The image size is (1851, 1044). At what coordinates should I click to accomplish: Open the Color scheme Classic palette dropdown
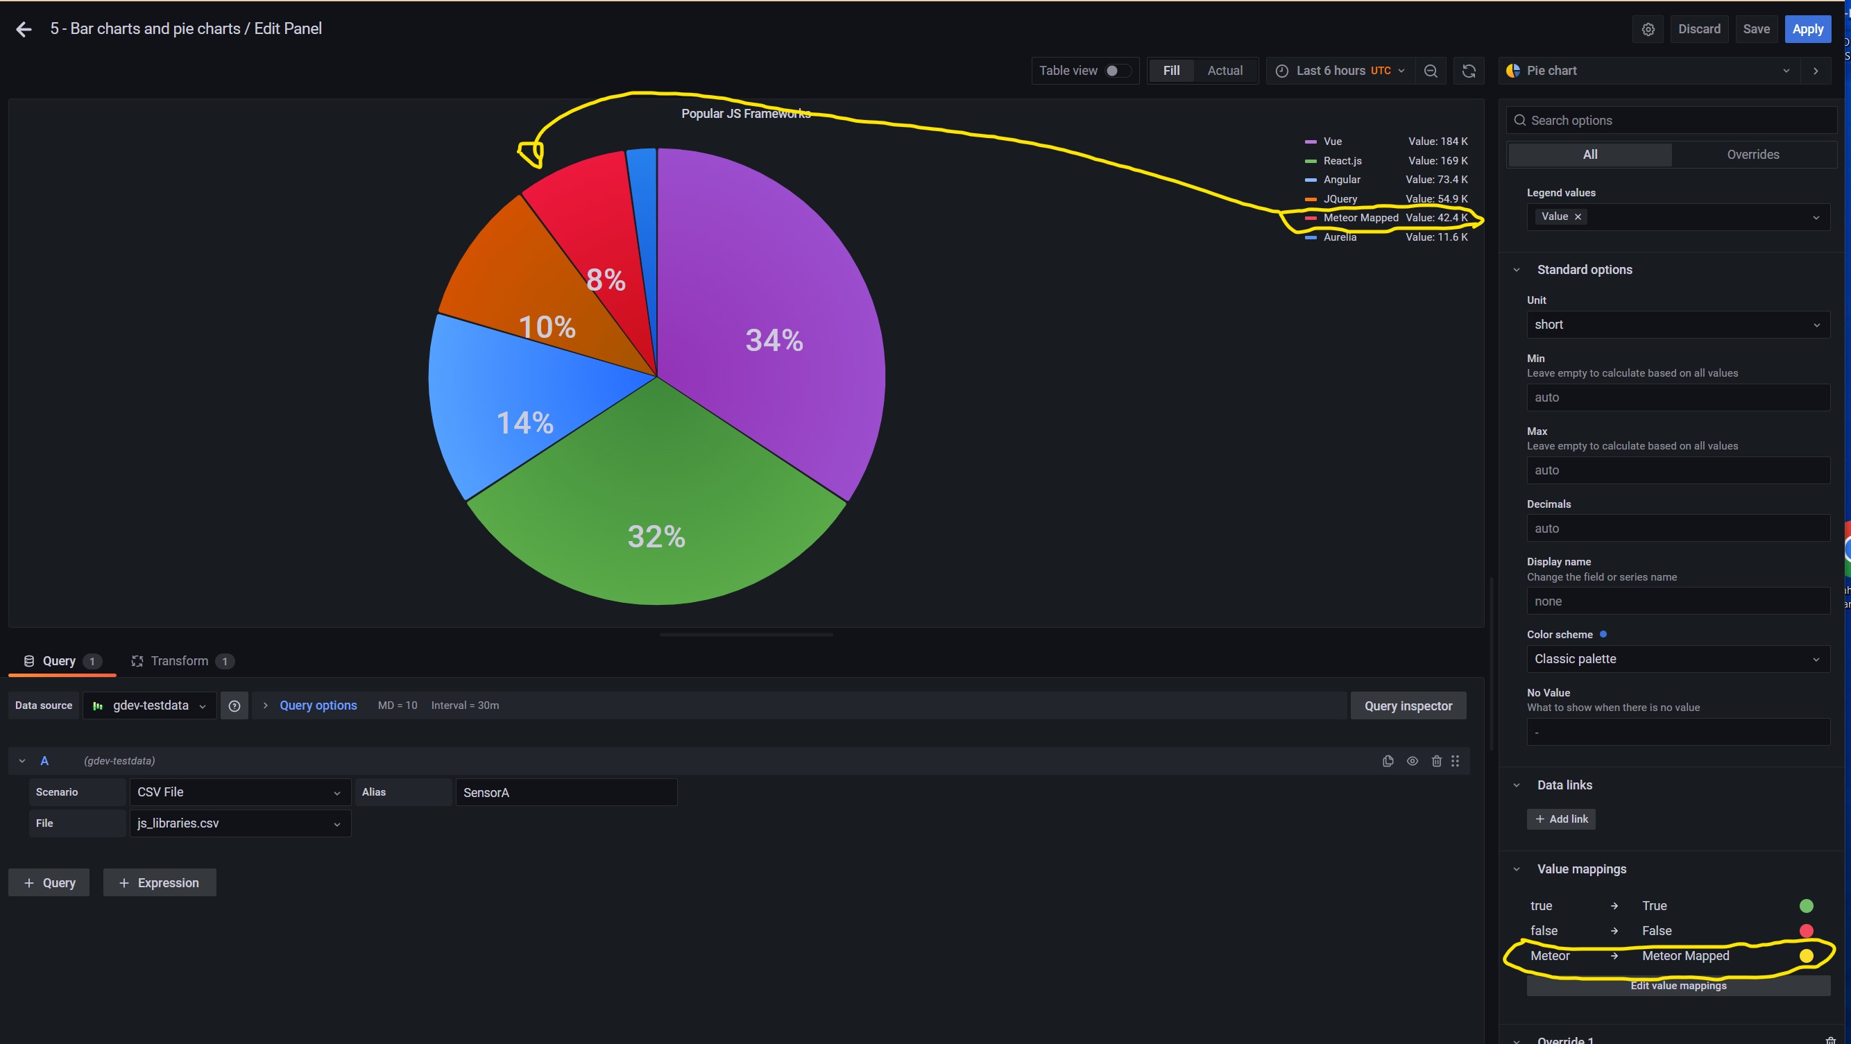point(1677,658)
